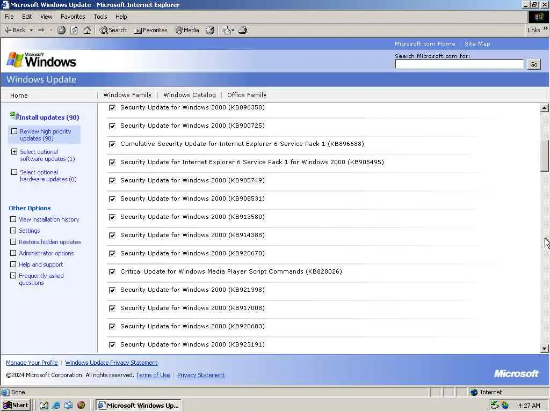Open the Favorites toolbar button

tap(150, 30)
